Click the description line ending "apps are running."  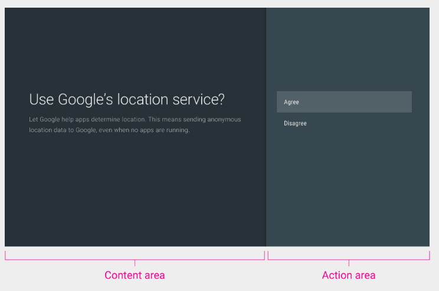click(x=109, y=130)
